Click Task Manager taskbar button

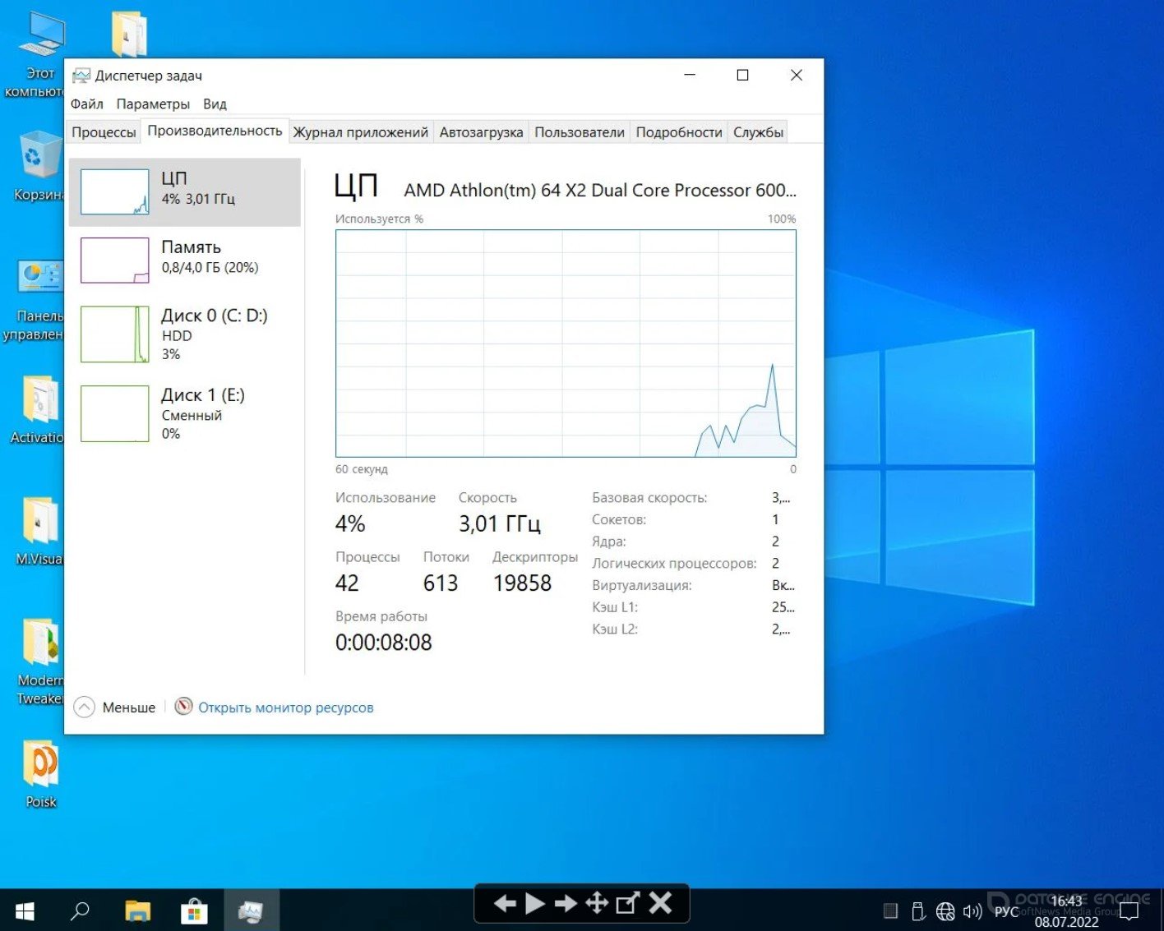pos(250,910)
